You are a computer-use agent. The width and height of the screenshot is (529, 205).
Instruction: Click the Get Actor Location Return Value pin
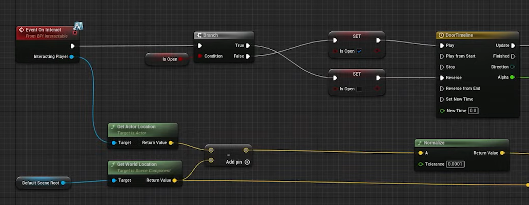click(171, 143)
